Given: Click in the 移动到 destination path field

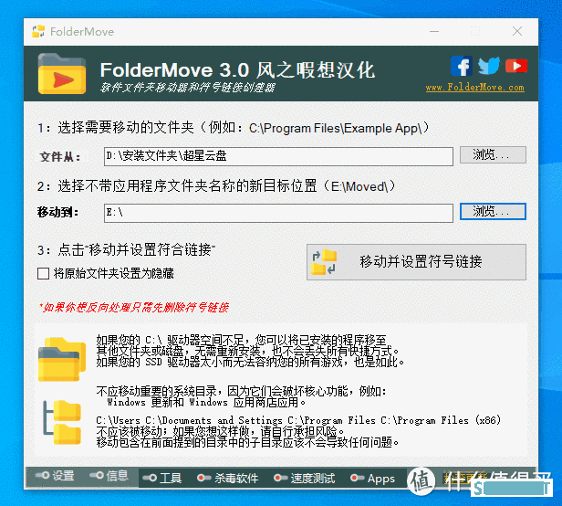Looking at the screenshot, I should point(278,213).
